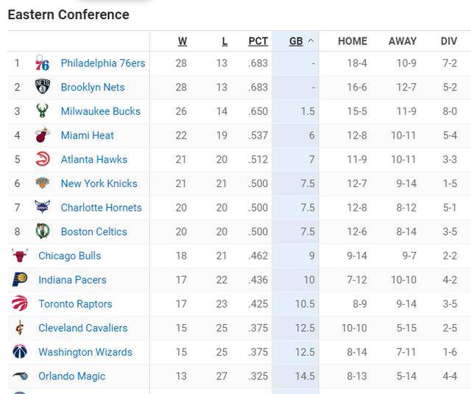This screenshot has width=471, height=394.
Task: Sort the table by PCT header
Action: 258,41
